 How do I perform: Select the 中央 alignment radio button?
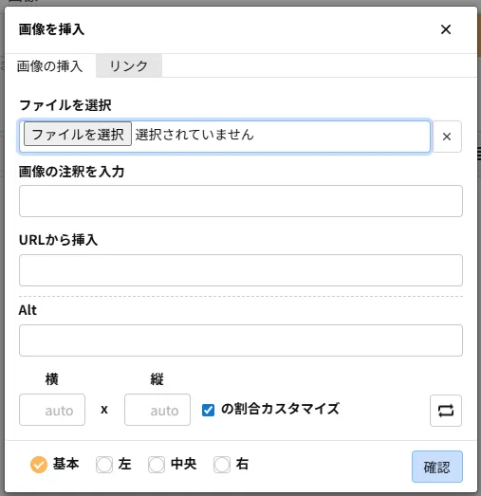click(x=157, y=465)
